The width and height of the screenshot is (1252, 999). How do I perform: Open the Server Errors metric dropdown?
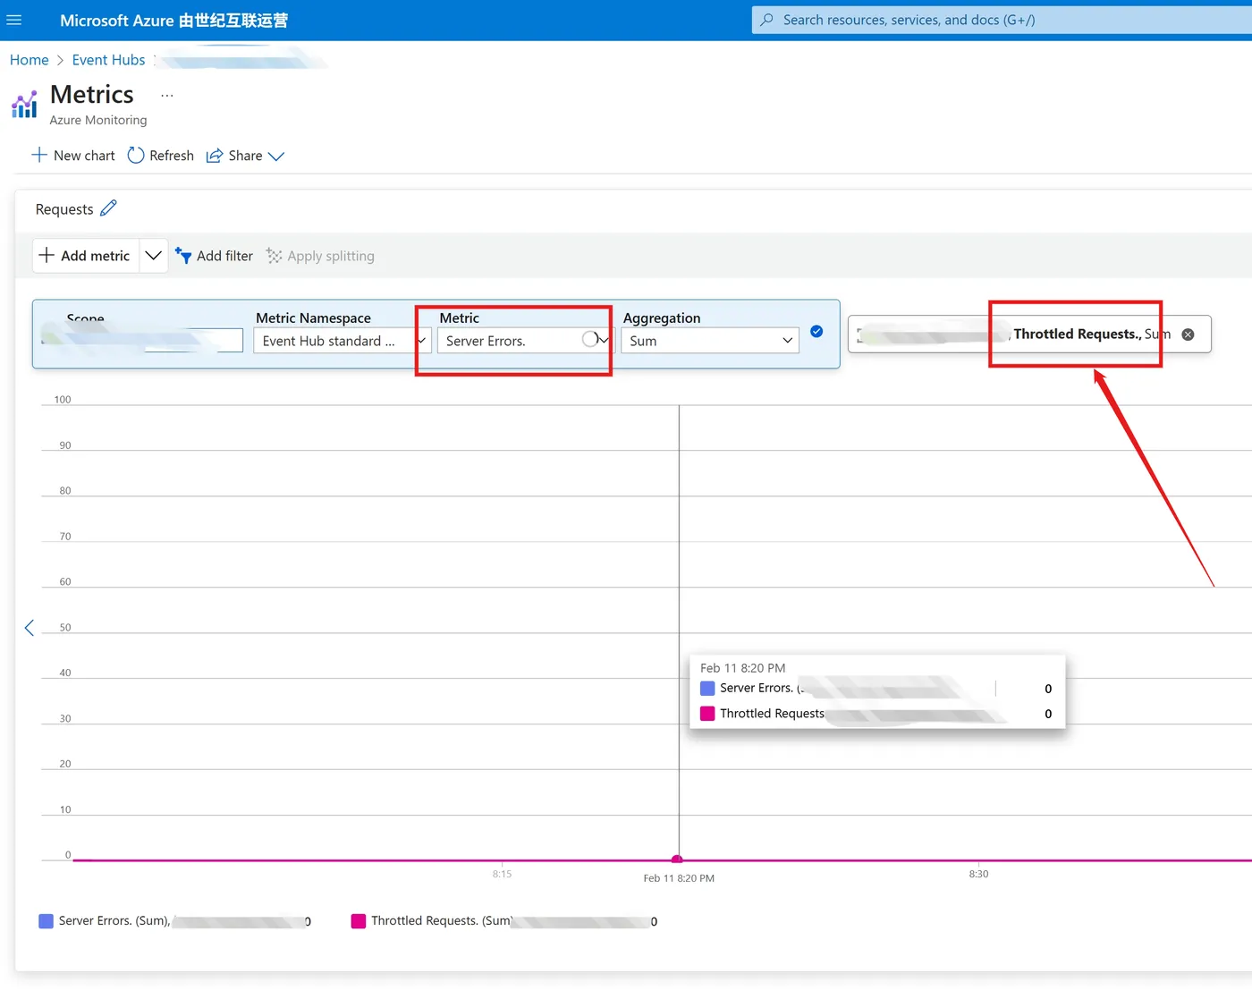pyautogui.click(x=526, y=341)
